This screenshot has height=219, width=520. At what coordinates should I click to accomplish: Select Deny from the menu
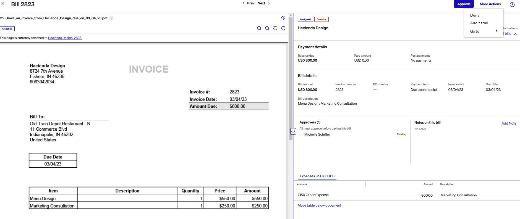475,15
